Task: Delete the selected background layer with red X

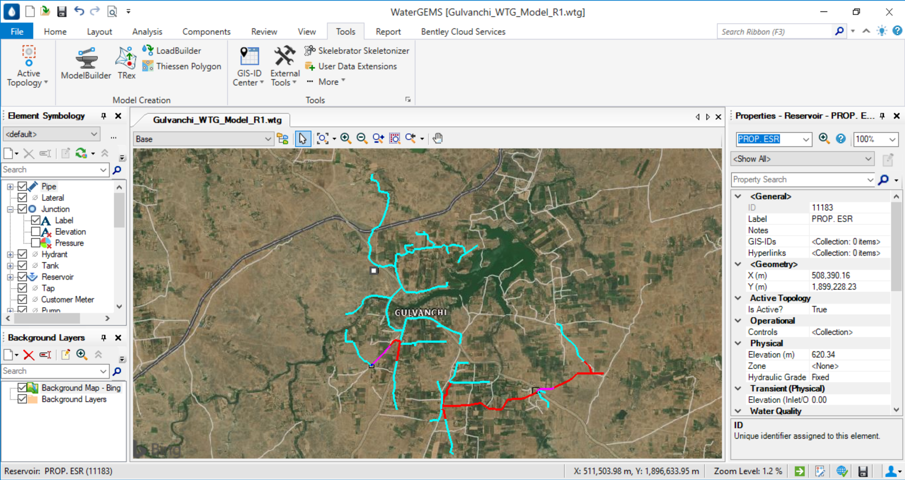Action: click(29, 355)
